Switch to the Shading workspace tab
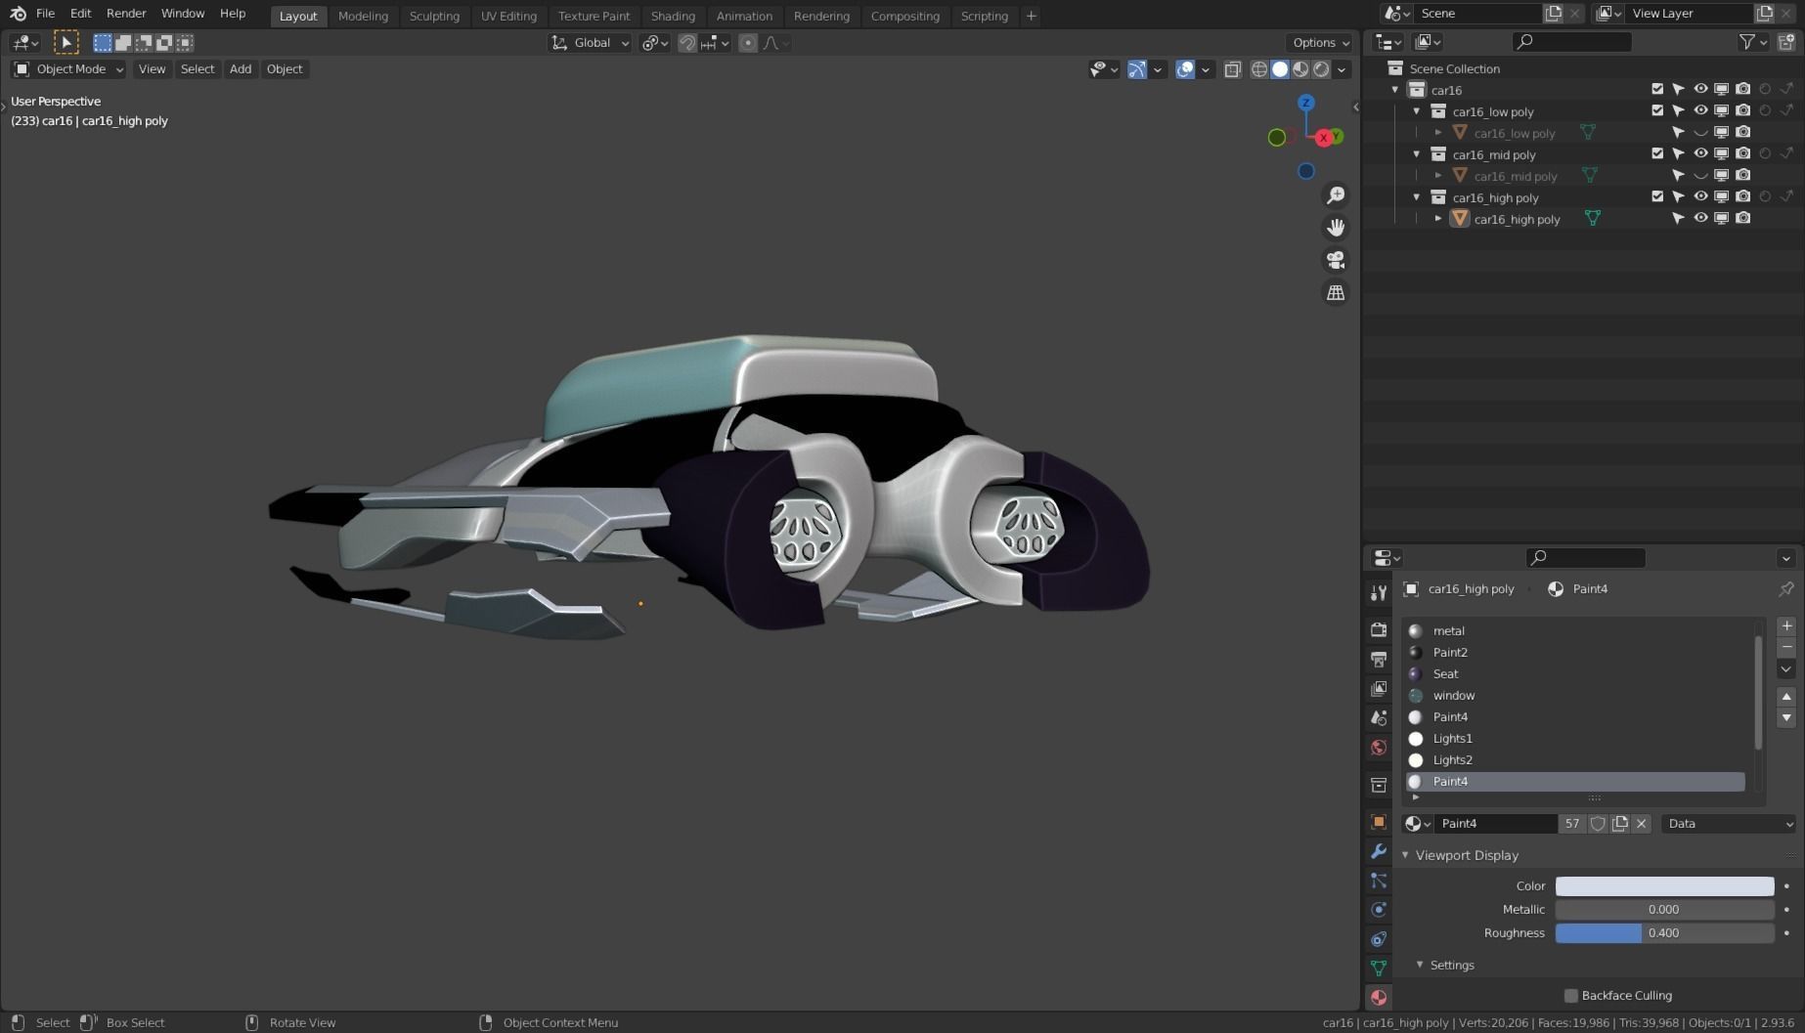Image resolution: width=1805 pixels, height=1033 pixels. (673, 16)
